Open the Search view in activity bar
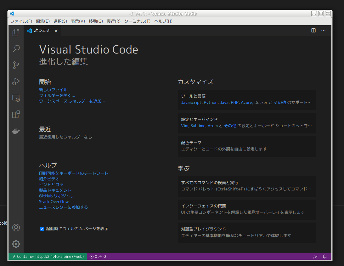The height and width of the screenshot is (266, 344). (16, 48)
